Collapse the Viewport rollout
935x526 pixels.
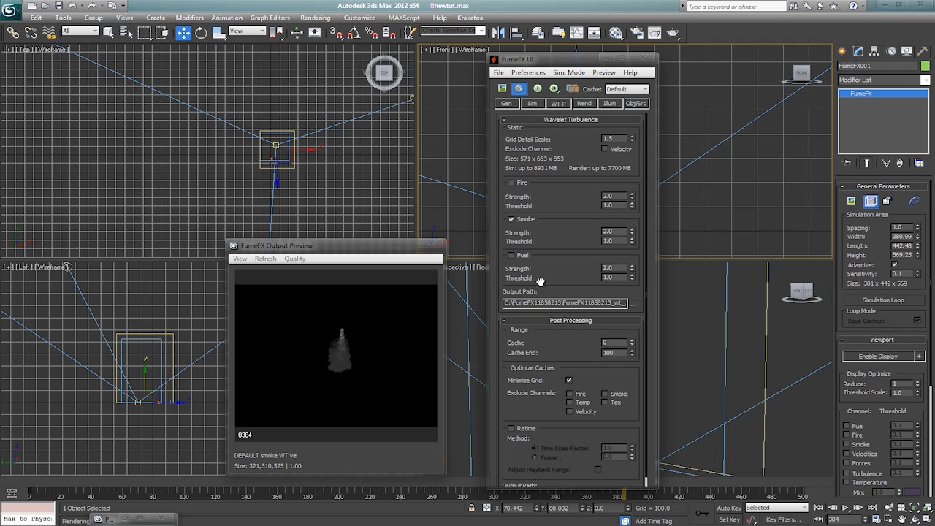(x=882, y=340)
